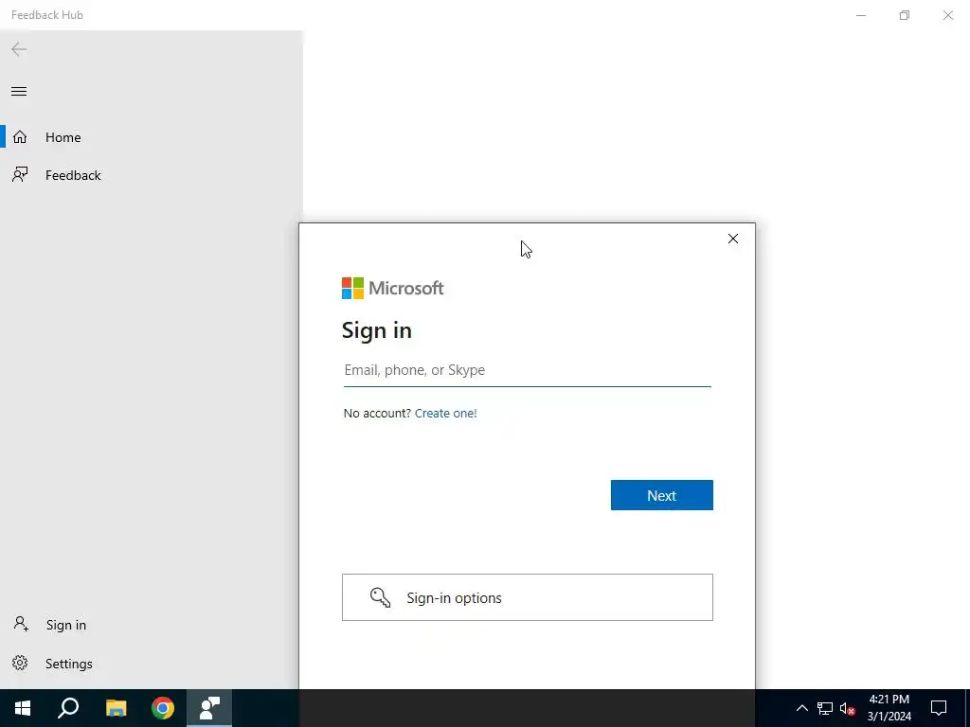Open Sign-in options

pos(527,597)
